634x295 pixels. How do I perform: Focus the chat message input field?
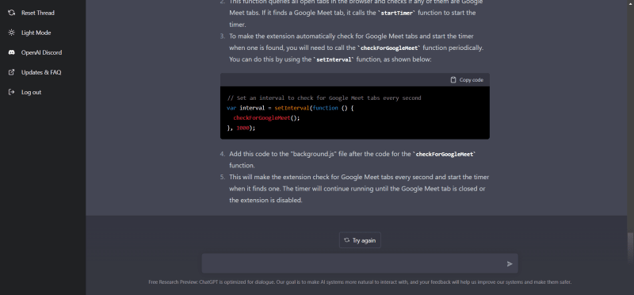(x=360, y=263)
